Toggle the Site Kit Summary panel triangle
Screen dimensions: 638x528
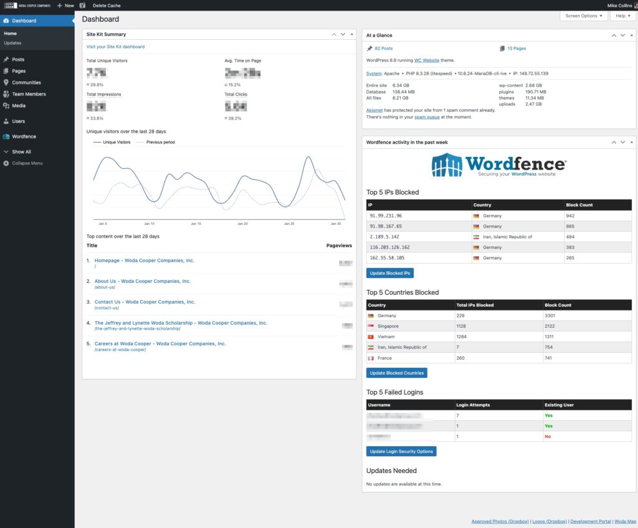click(352, 34)
